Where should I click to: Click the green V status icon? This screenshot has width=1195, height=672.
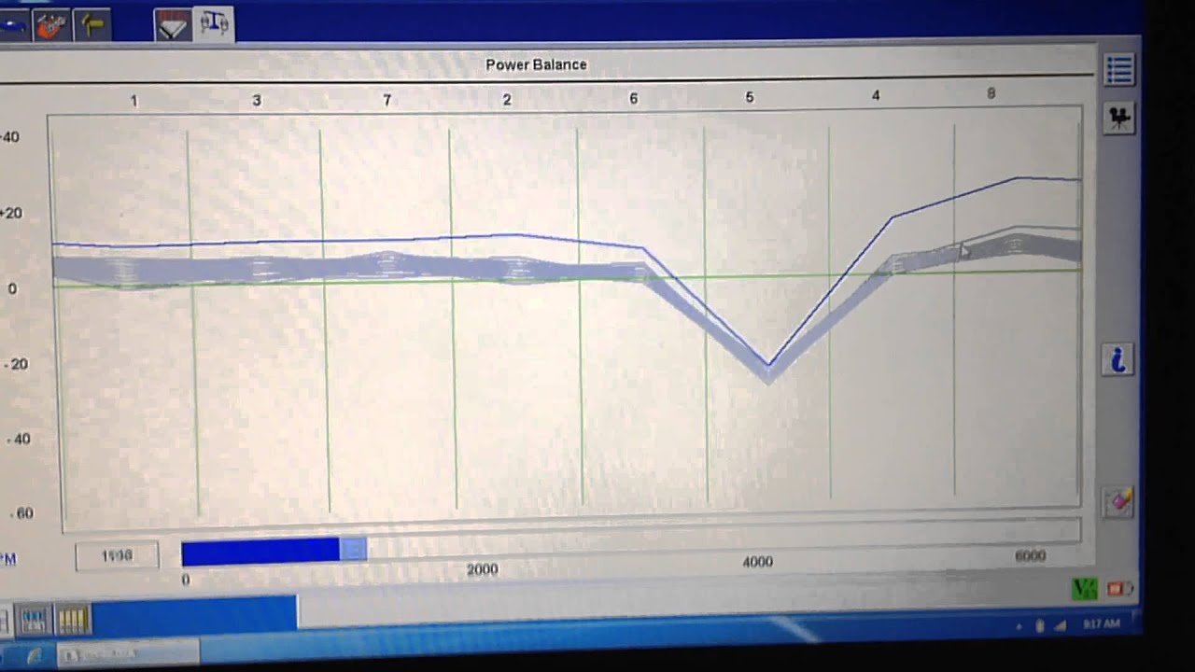1085,589
